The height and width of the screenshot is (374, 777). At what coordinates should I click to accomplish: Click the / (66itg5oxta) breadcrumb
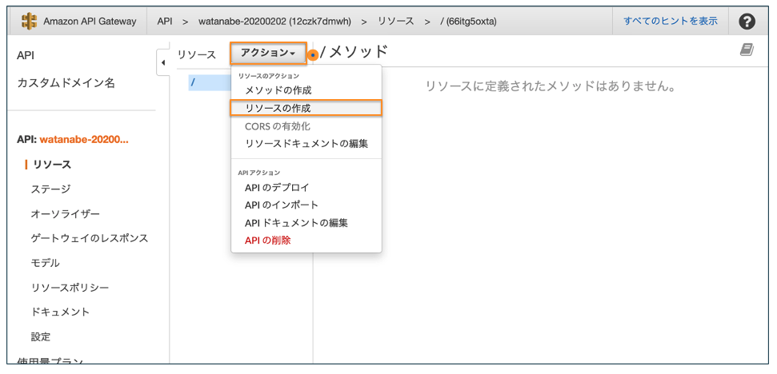(468, 22)
